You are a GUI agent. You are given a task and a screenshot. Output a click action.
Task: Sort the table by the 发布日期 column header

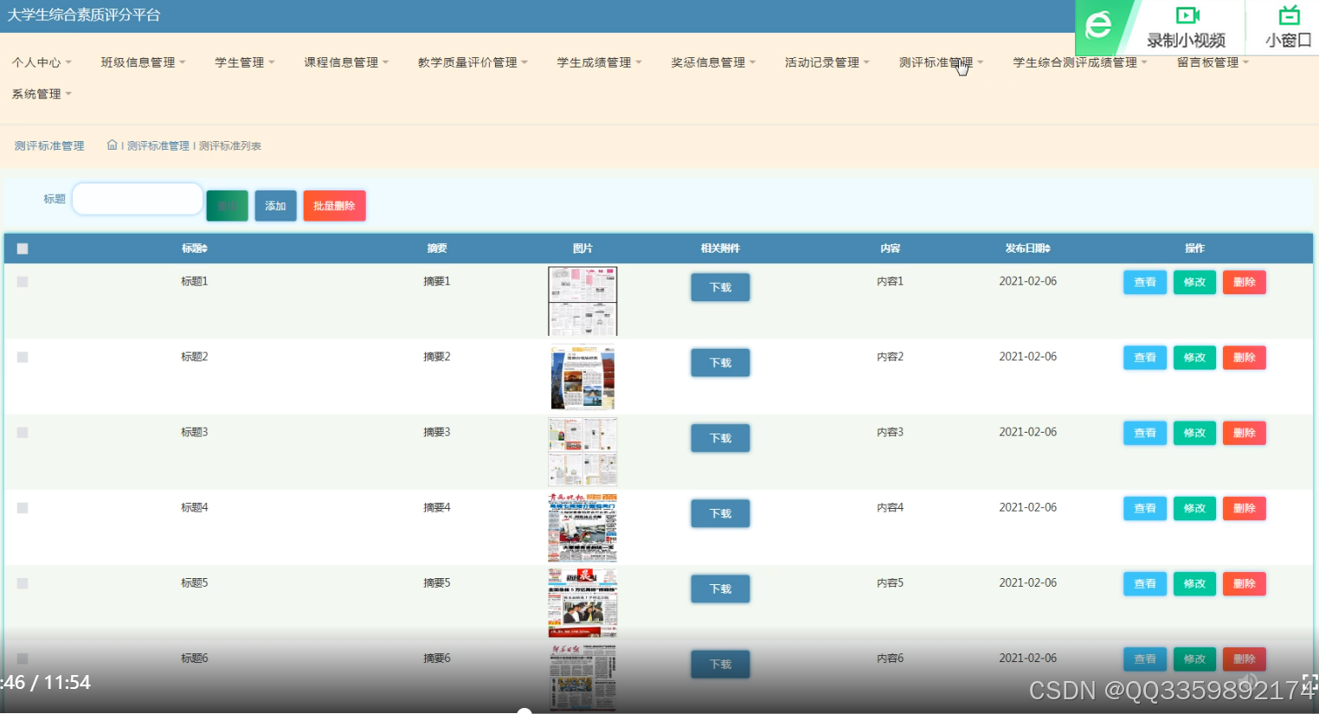click(1027, 248)
